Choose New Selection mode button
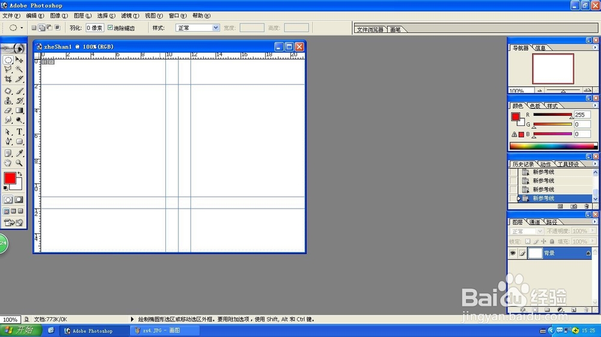Viewport: 601px width, 337px height. 34,28
